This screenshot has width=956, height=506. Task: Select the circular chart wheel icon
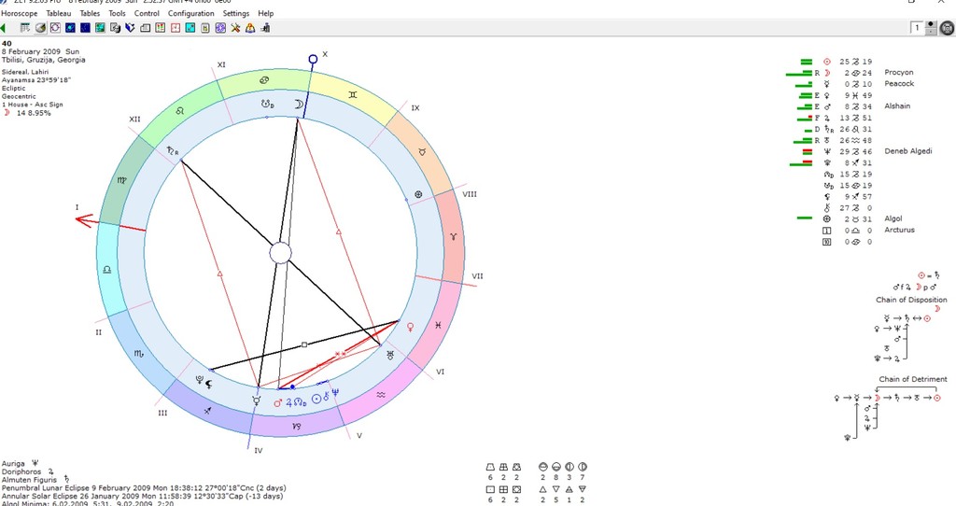point(55,27)
